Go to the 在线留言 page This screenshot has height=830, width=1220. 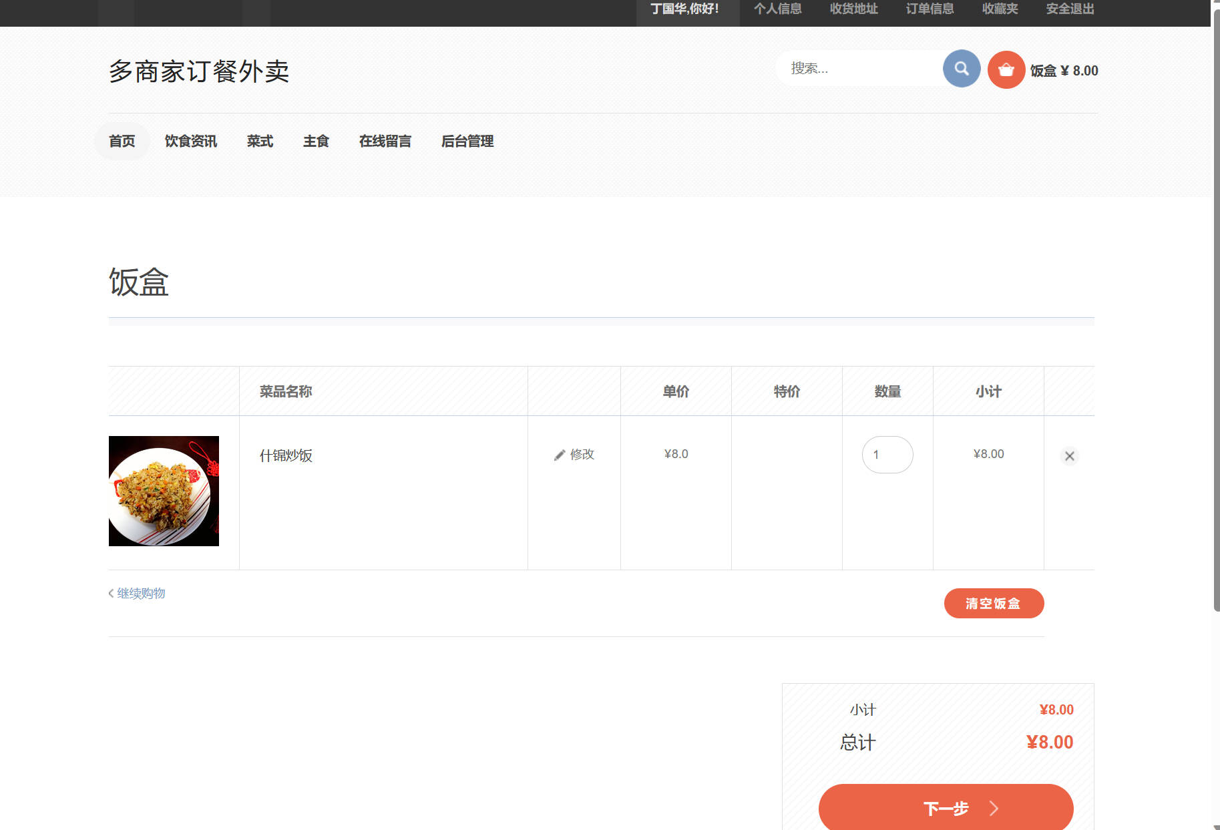[385, 141]
